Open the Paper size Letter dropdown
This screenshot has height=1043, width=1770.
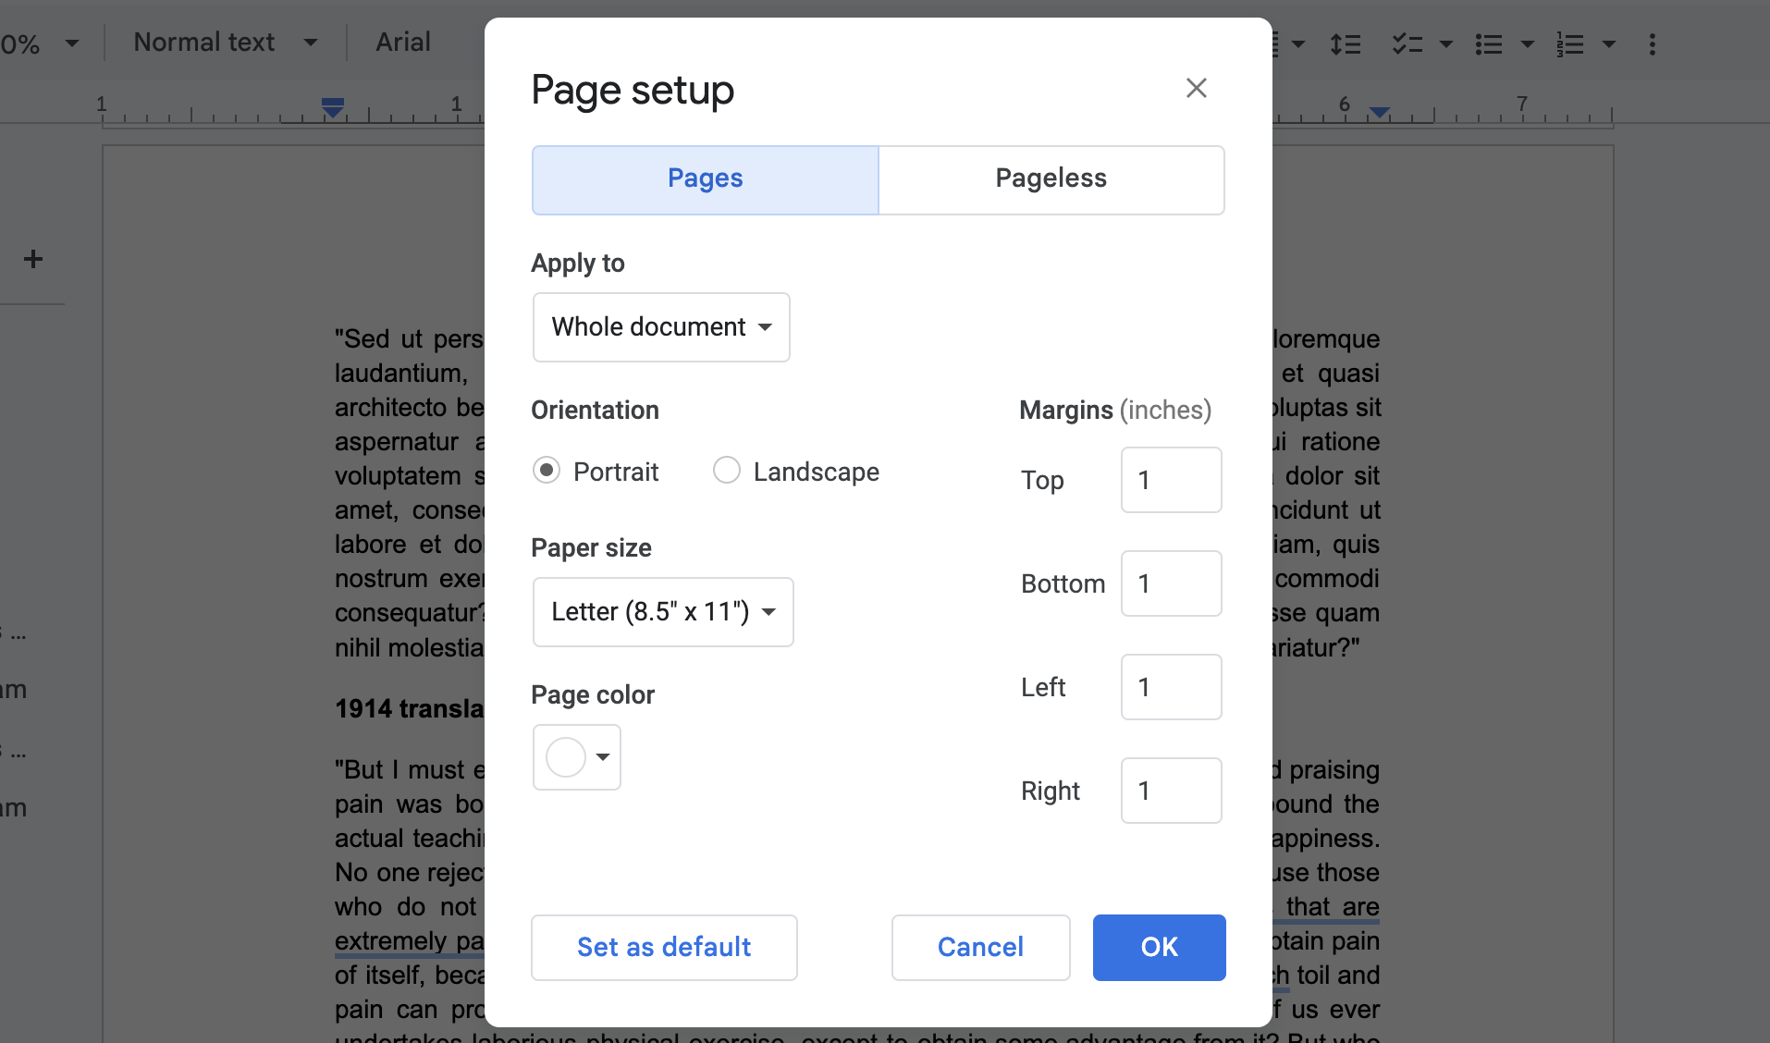coord(662,611)
